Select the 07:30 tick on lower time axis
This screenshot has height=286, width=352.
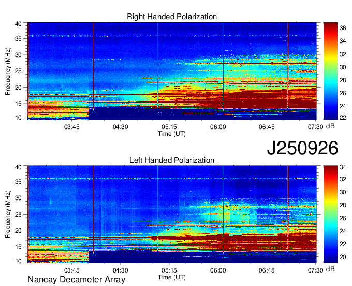(315, 270)
